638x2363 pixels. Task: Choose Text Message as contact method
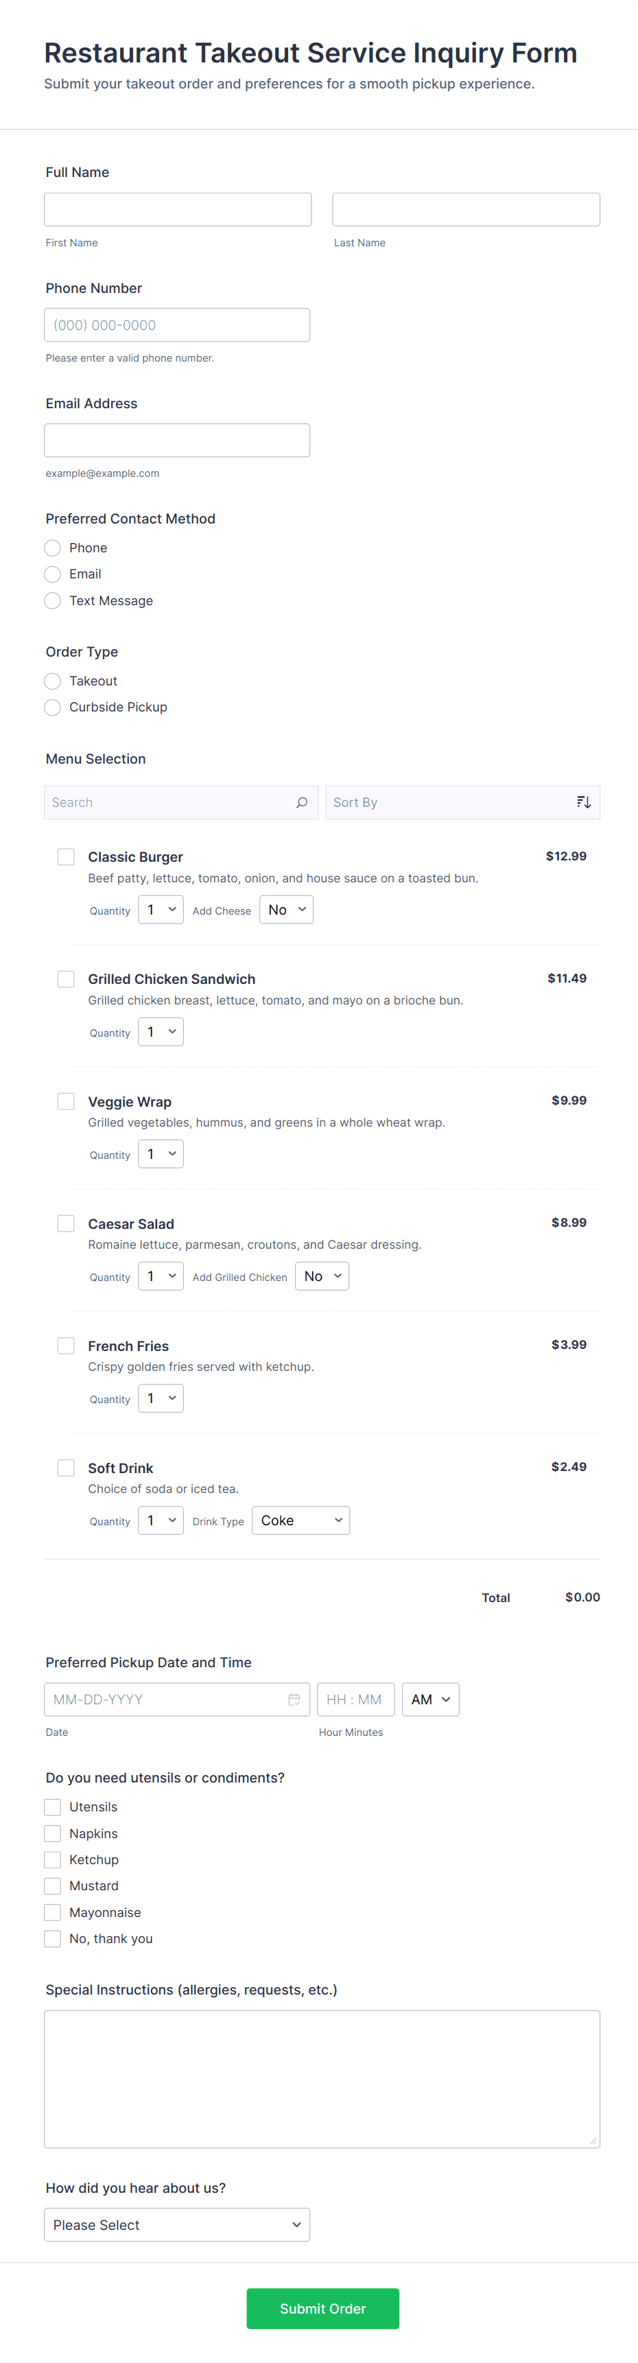click(x=54, y=601)
